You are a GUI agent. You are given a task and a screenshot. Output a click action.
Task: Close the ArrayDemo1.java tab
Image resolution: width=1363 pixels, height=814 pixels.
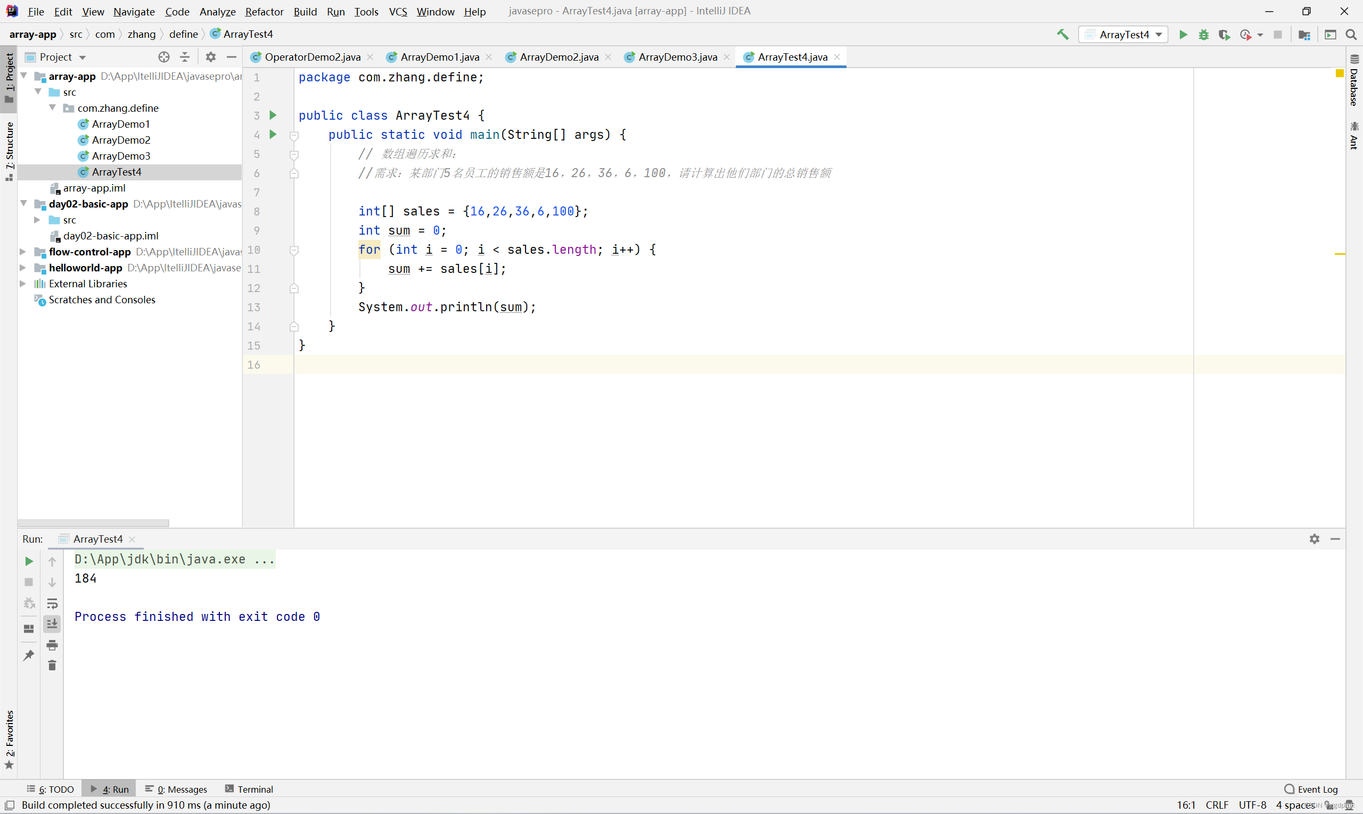click(x=489, y=57)
